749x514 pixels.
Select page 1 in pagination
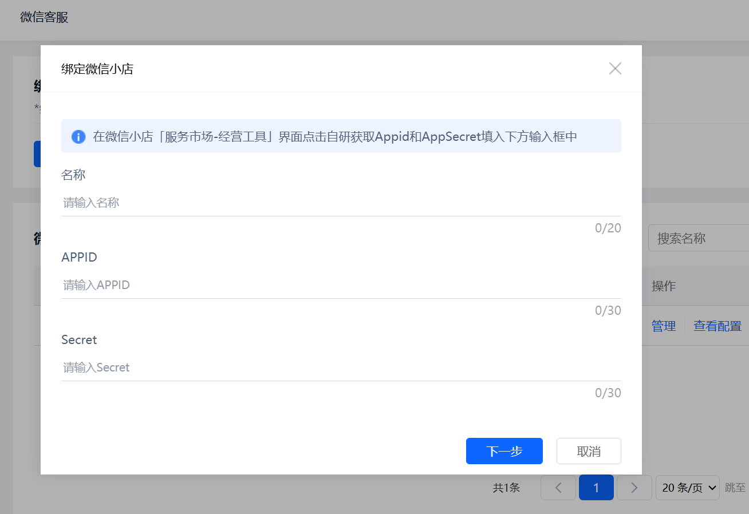(596, 488)
